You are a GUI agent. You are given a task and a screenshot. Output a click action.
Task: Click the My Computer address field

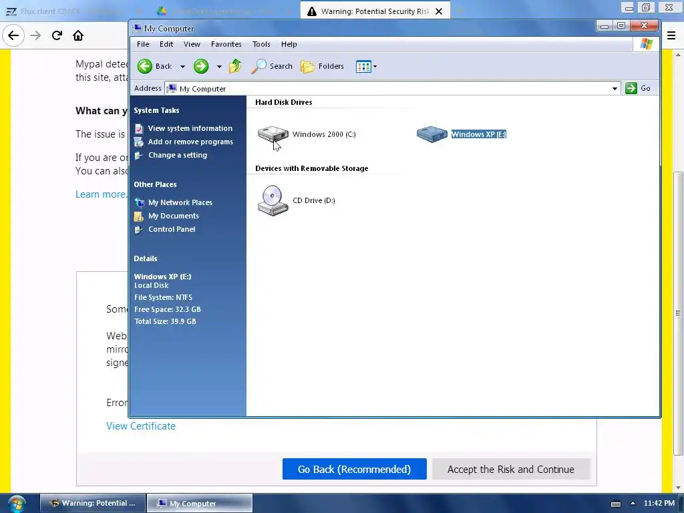click(393, 89)
